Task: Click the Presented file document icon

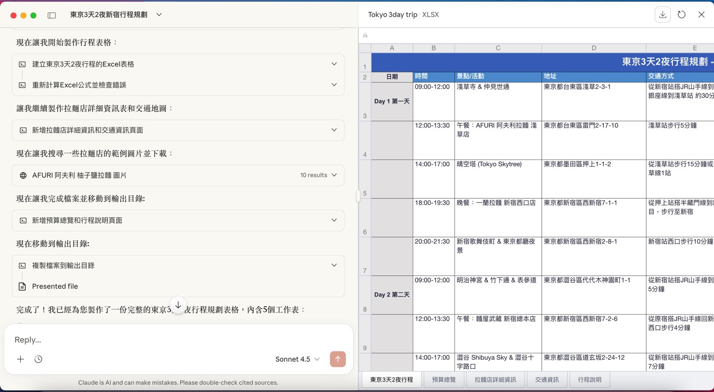Action: (x=22, y=286)
